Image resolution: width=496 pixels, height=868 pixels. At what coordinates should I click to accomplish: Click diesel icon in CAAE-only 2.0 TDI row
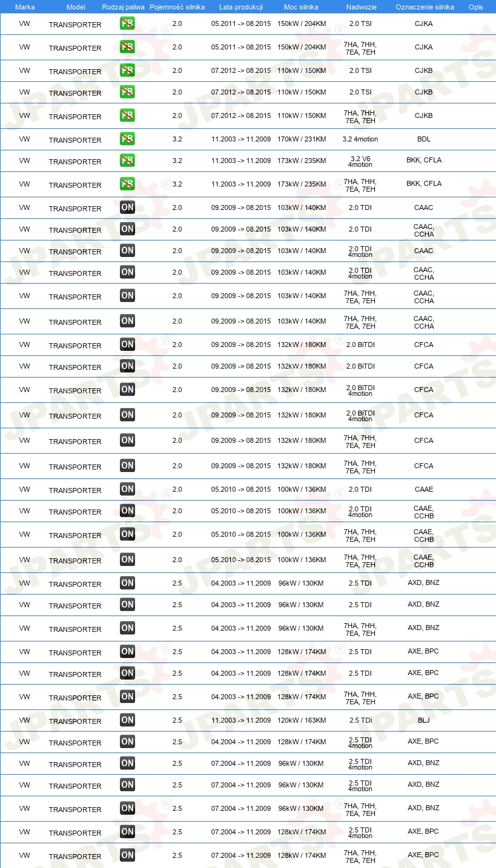[x=127, y=489]
